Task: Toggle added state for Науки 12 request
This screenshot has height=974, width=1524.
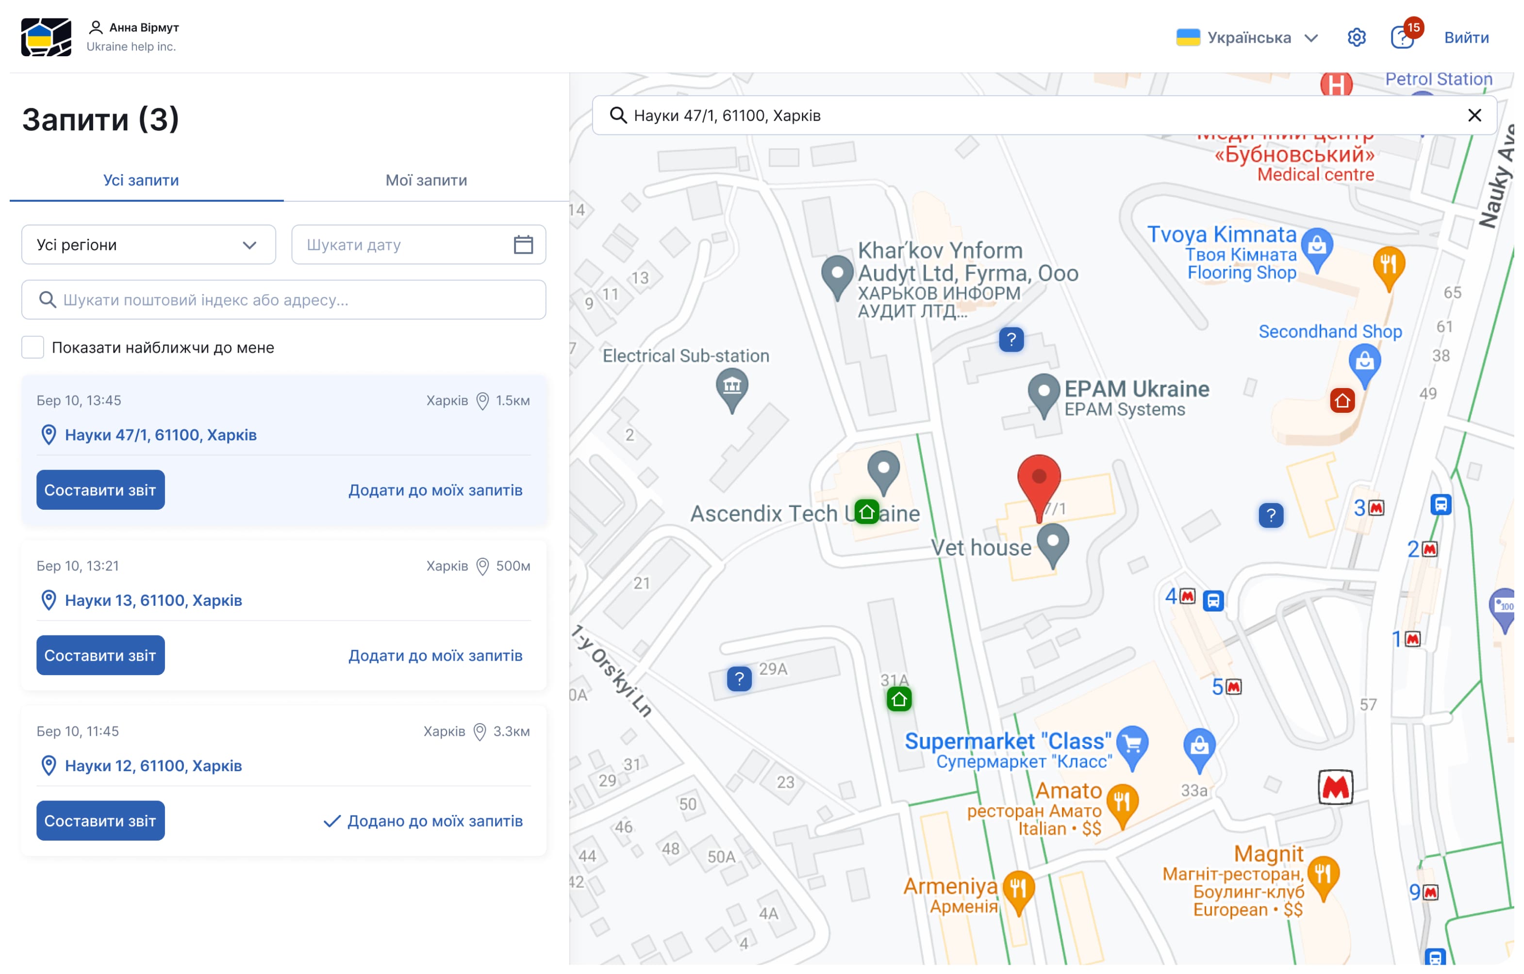Action: tap(423, 821)
